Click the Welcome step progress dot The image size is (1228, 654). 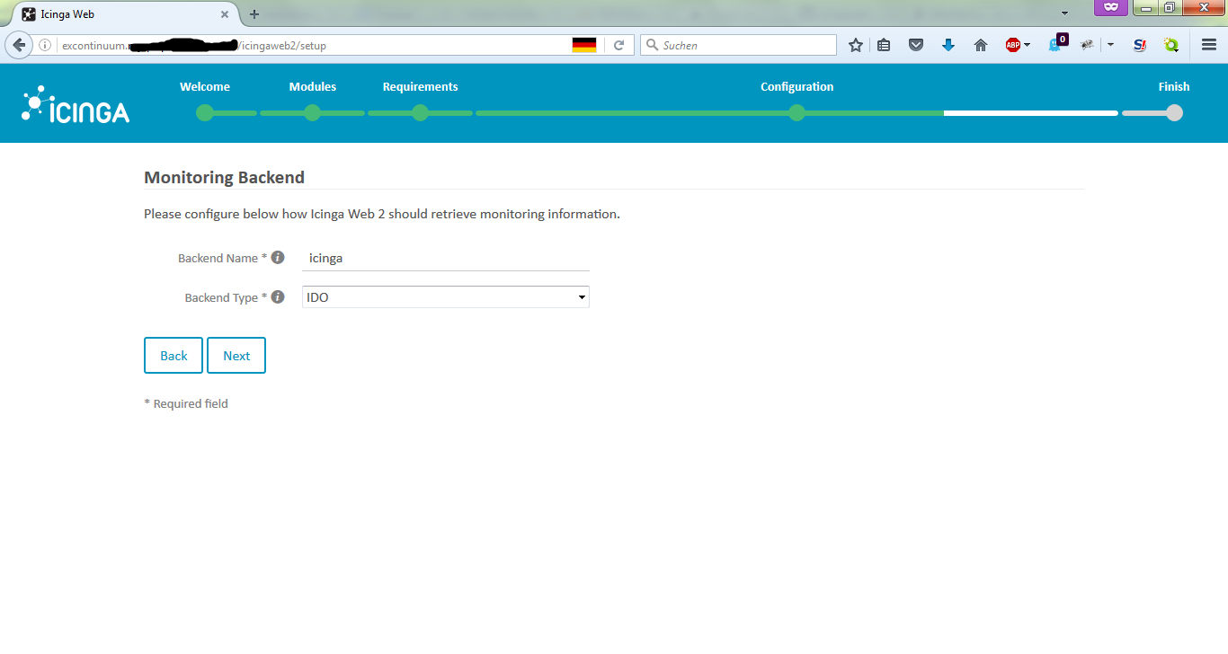(x=205, y=113)
